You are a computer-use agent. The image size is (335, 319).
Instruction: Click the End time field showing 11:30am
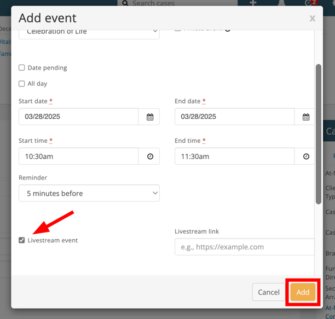pos(235,156)
